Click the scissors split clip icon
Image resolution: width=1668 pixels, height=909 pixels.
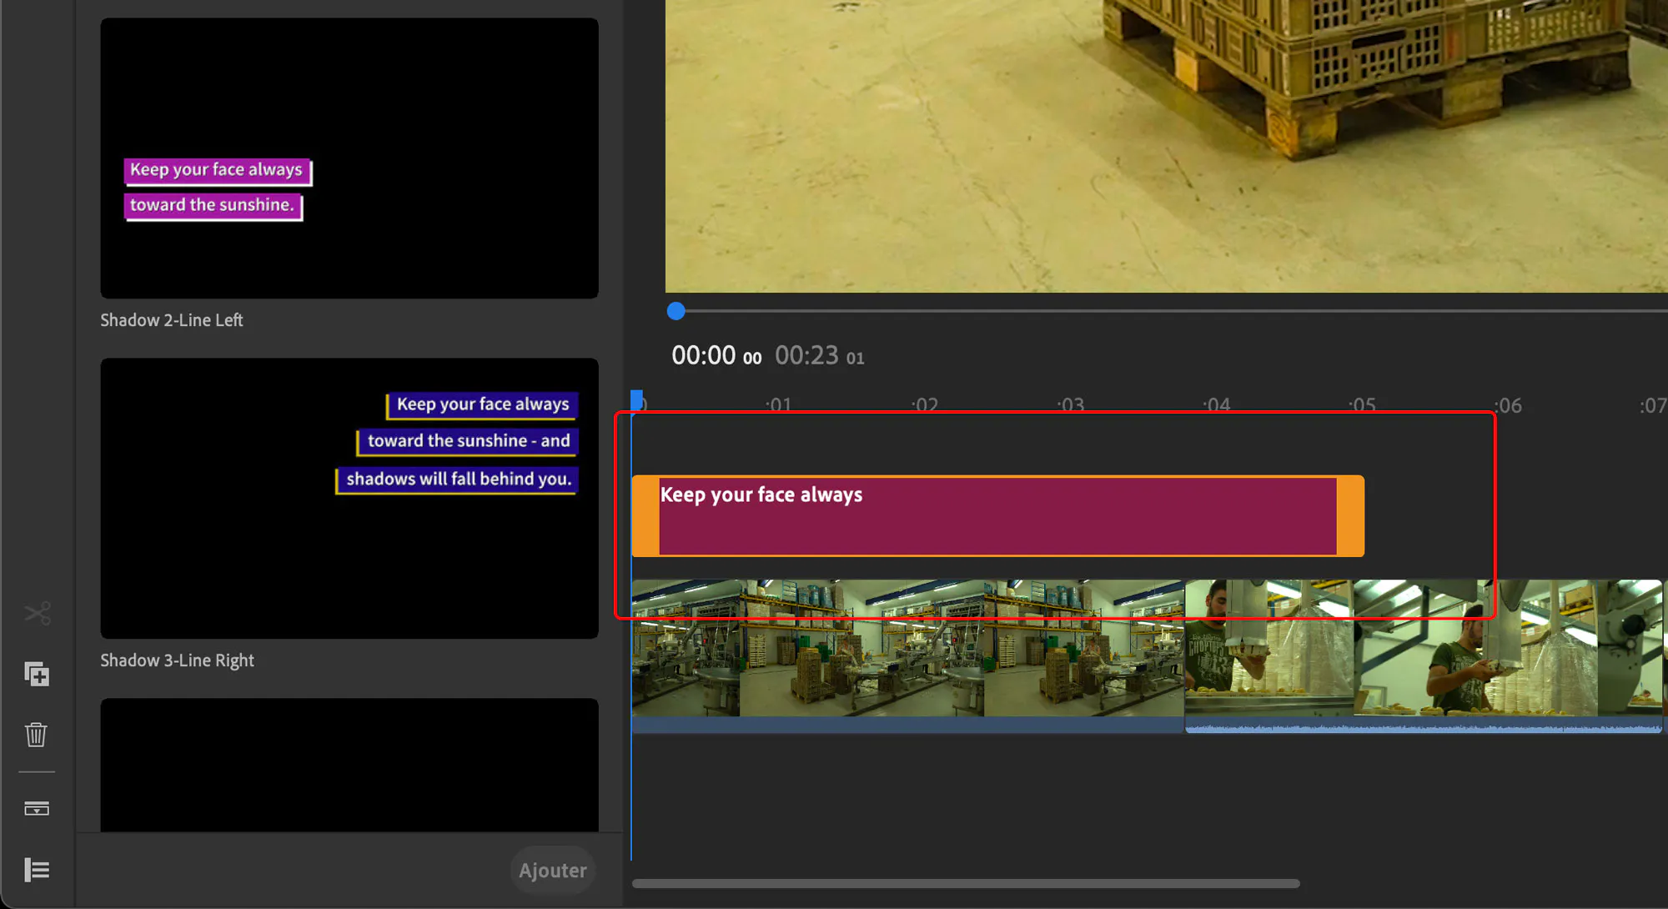[x=37, y=614]
